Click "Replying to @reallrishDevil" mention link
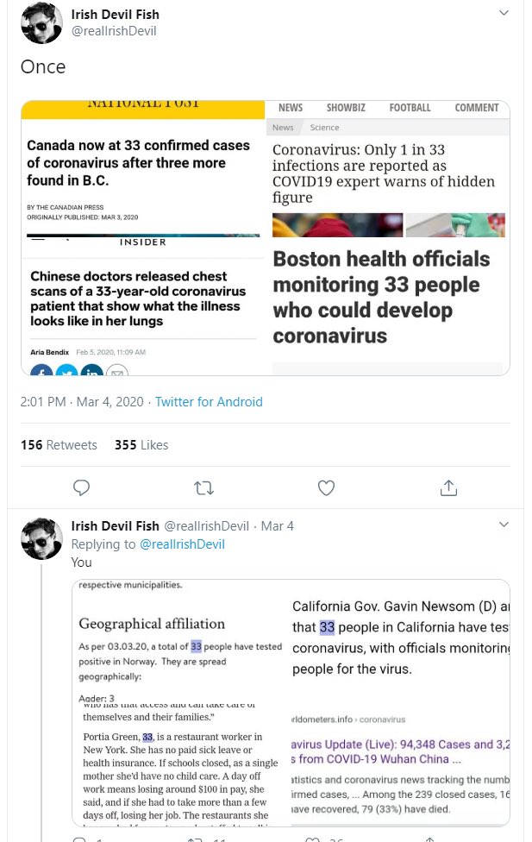532x842 pixels. 182,544
